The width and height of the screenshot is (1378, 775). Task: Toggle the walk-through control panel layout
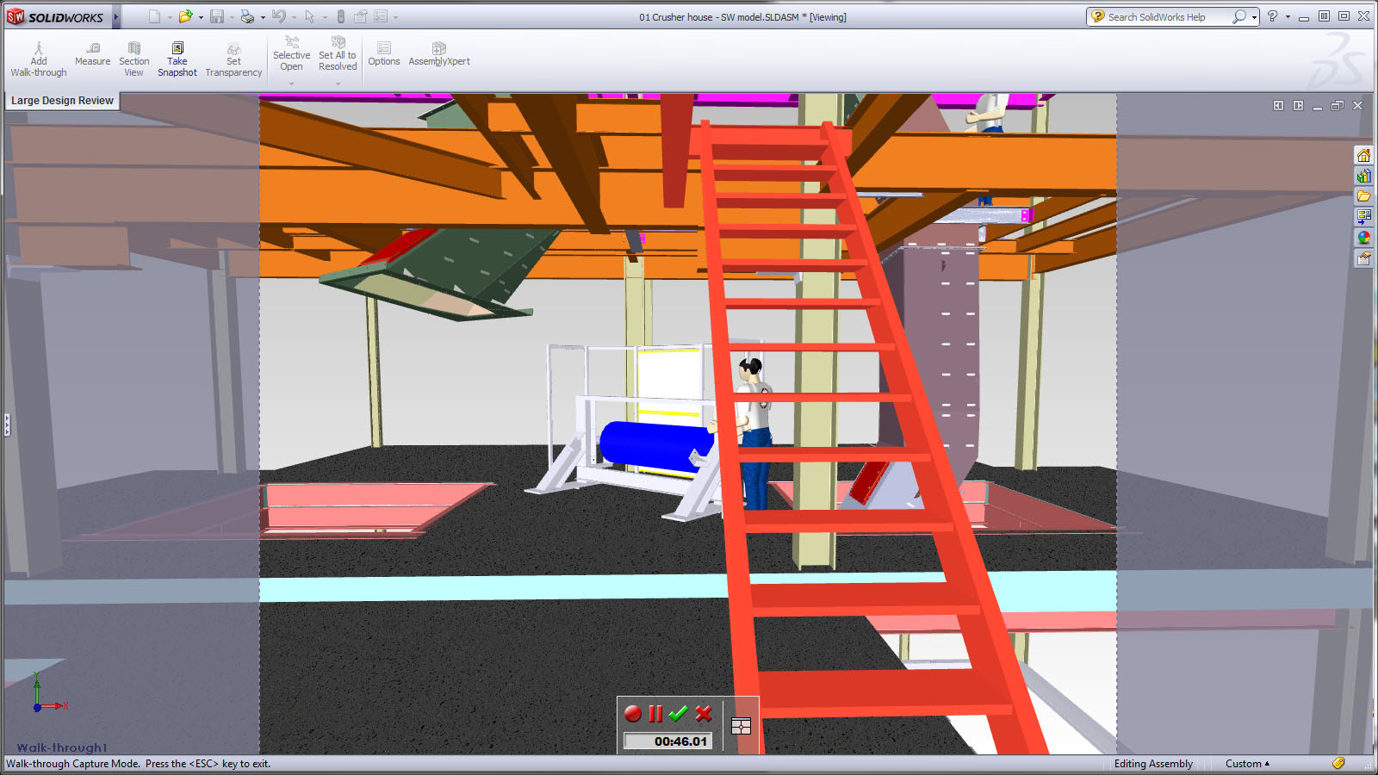pyautogui.click(x=741, y=726)
